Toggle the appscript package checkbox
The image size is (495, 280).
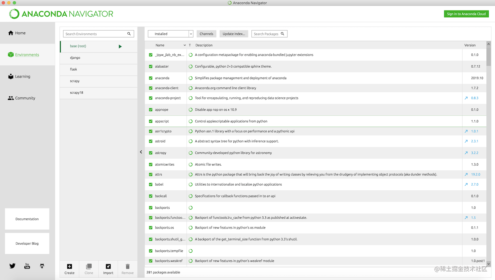tap(151, 121)
